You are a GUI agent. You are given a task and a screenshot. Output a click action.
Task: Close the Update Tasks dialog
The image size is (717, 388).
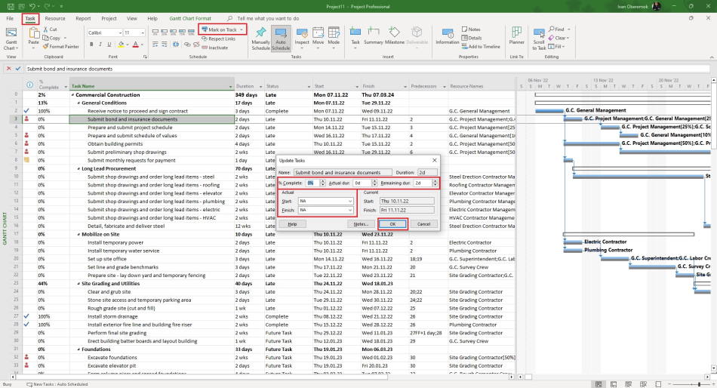pos(435,160)
